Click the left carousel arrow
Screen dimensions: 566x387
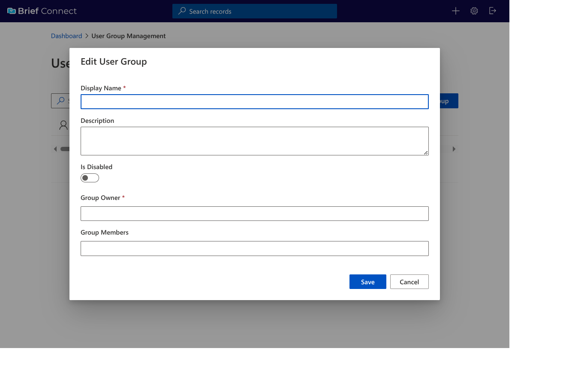[55, 149]
